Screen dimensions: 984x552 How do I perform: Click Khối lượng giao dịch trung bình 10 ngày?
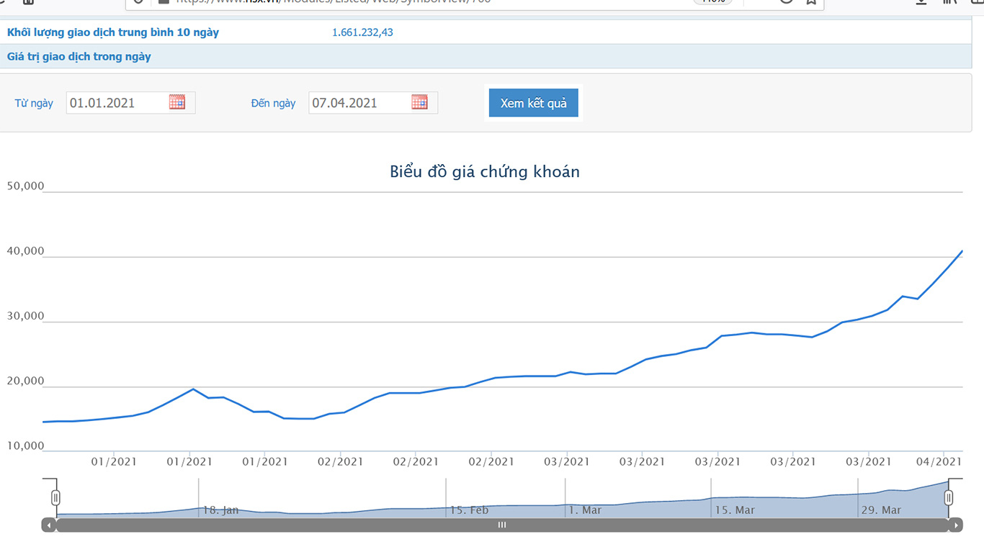[113, 32]
